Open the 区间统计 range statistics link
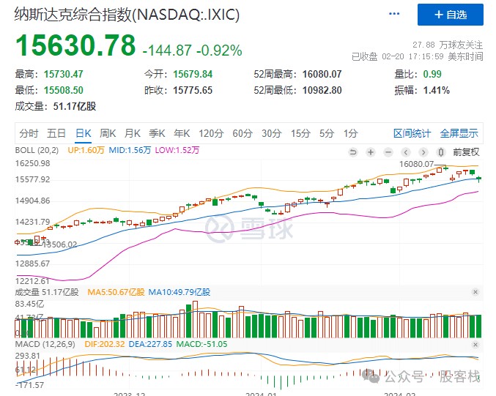The width and height of the screenshot is (496, 396). click(412, 133)
